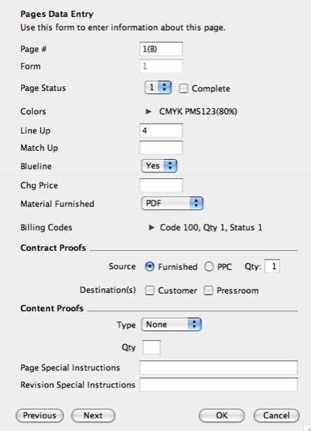Cancel the Pages Data Entry dialog
The height and width of the screenshot is (431, 311).
click(276, 415)
